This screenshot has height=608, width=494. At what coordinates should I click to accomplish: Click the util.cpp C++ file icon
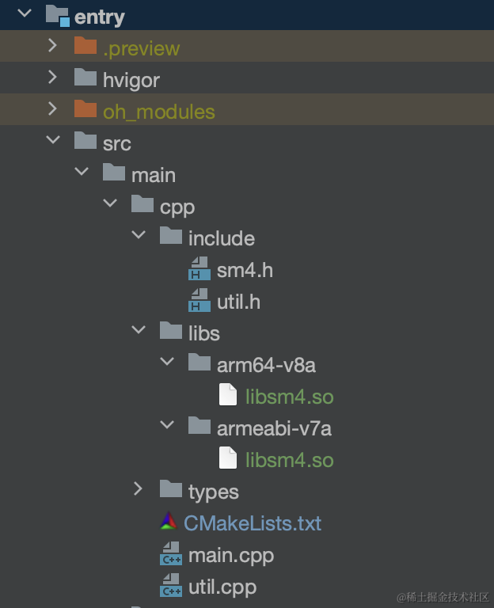pyautogui.click(x=170, y=587)
